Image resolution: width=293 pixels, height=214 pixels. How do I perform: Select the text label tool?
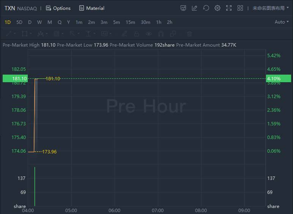tap(104, 34)
